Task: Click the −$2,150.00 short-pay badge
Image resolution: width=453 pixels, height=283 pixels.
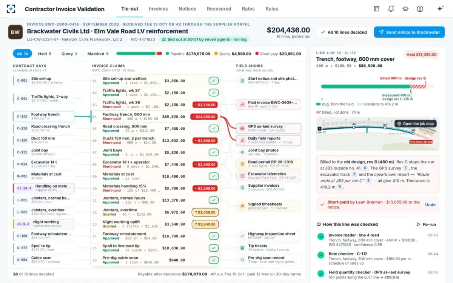Action: pyautogui.click(x=204, y=105)
